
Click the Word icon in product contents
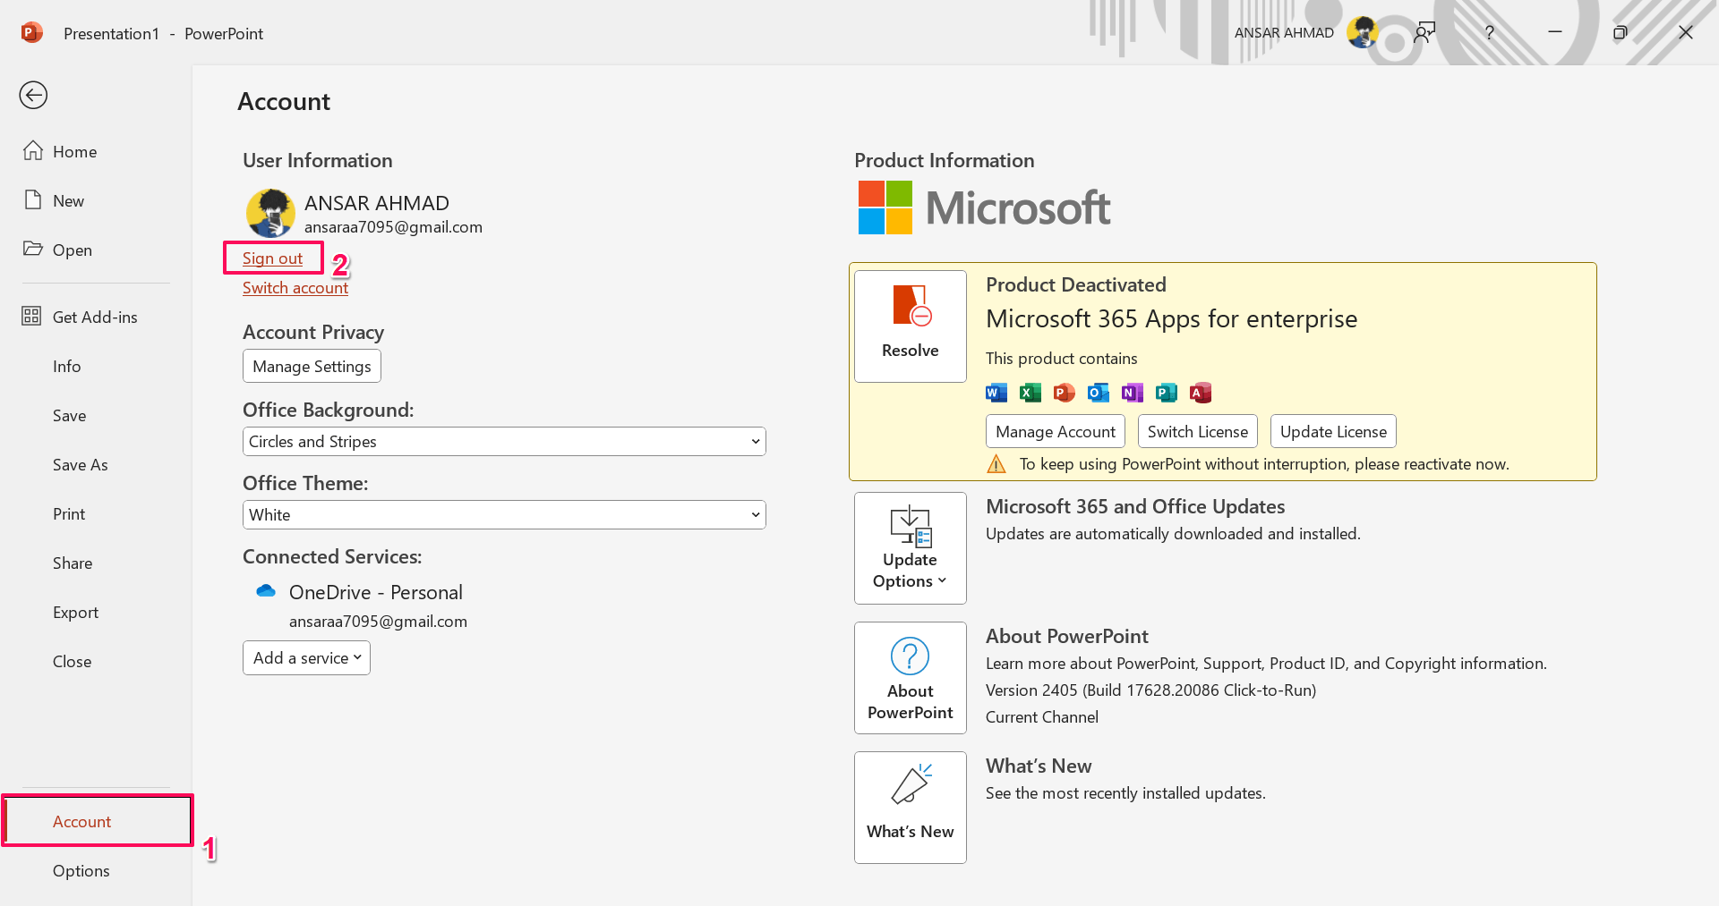coord(996,393)
